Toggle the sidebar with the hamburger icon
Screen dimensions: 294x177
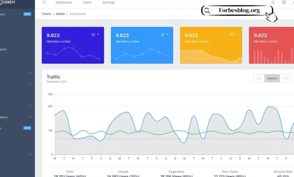click(x=44, y=2)
